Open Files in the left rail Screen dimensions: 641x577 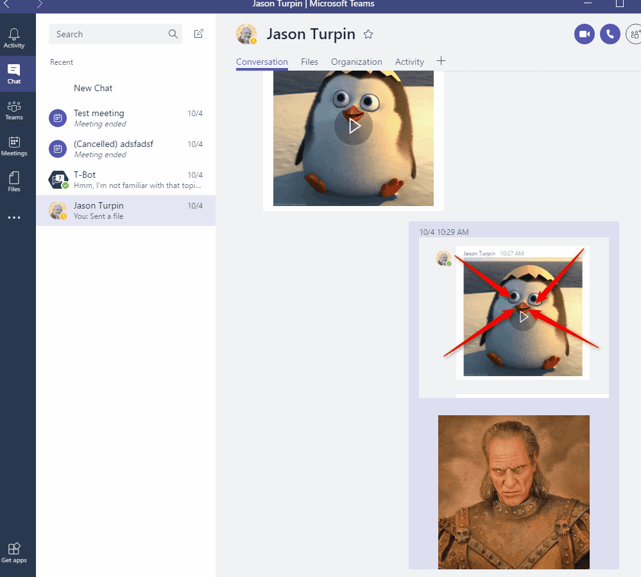[14, 182]
